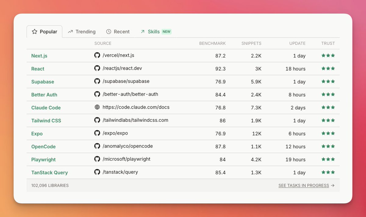This screenshot has width=366, height=217.
Task: Click the SOURCE column header
Action: tap(103, 43)
